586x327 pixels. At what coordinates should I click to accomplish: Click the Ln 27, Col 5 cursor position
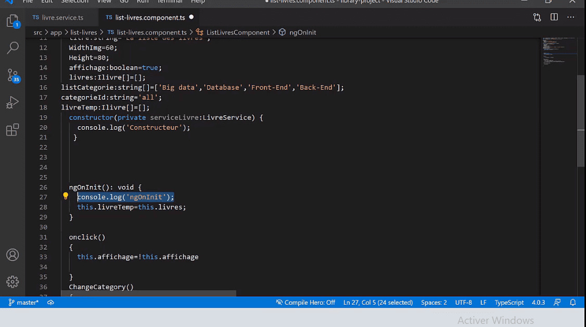tap(378, 303)
